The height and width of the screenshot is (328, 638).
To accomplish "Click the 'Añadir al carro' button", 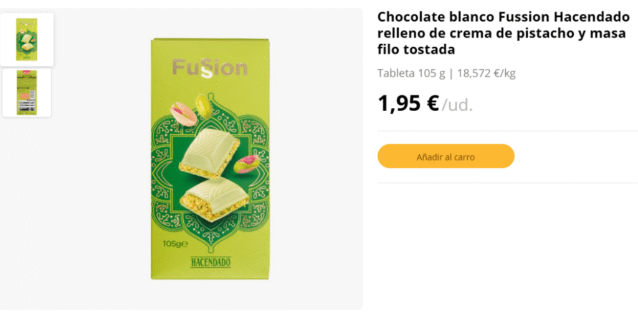I will click(445, 157).
